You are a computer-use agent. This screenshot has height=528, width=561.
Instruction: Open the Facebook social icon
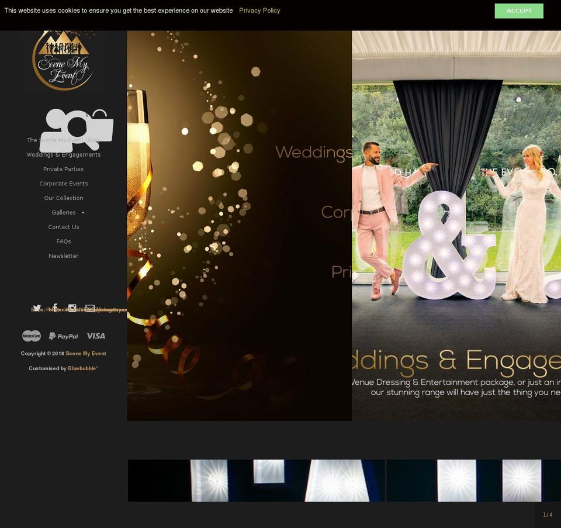54,308
